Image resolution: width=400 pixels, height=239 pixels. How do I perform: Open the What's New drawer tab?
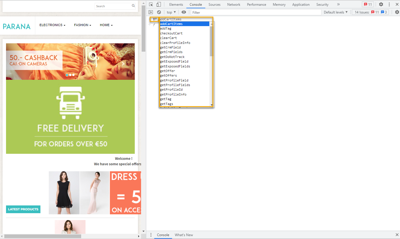(184, 235)
